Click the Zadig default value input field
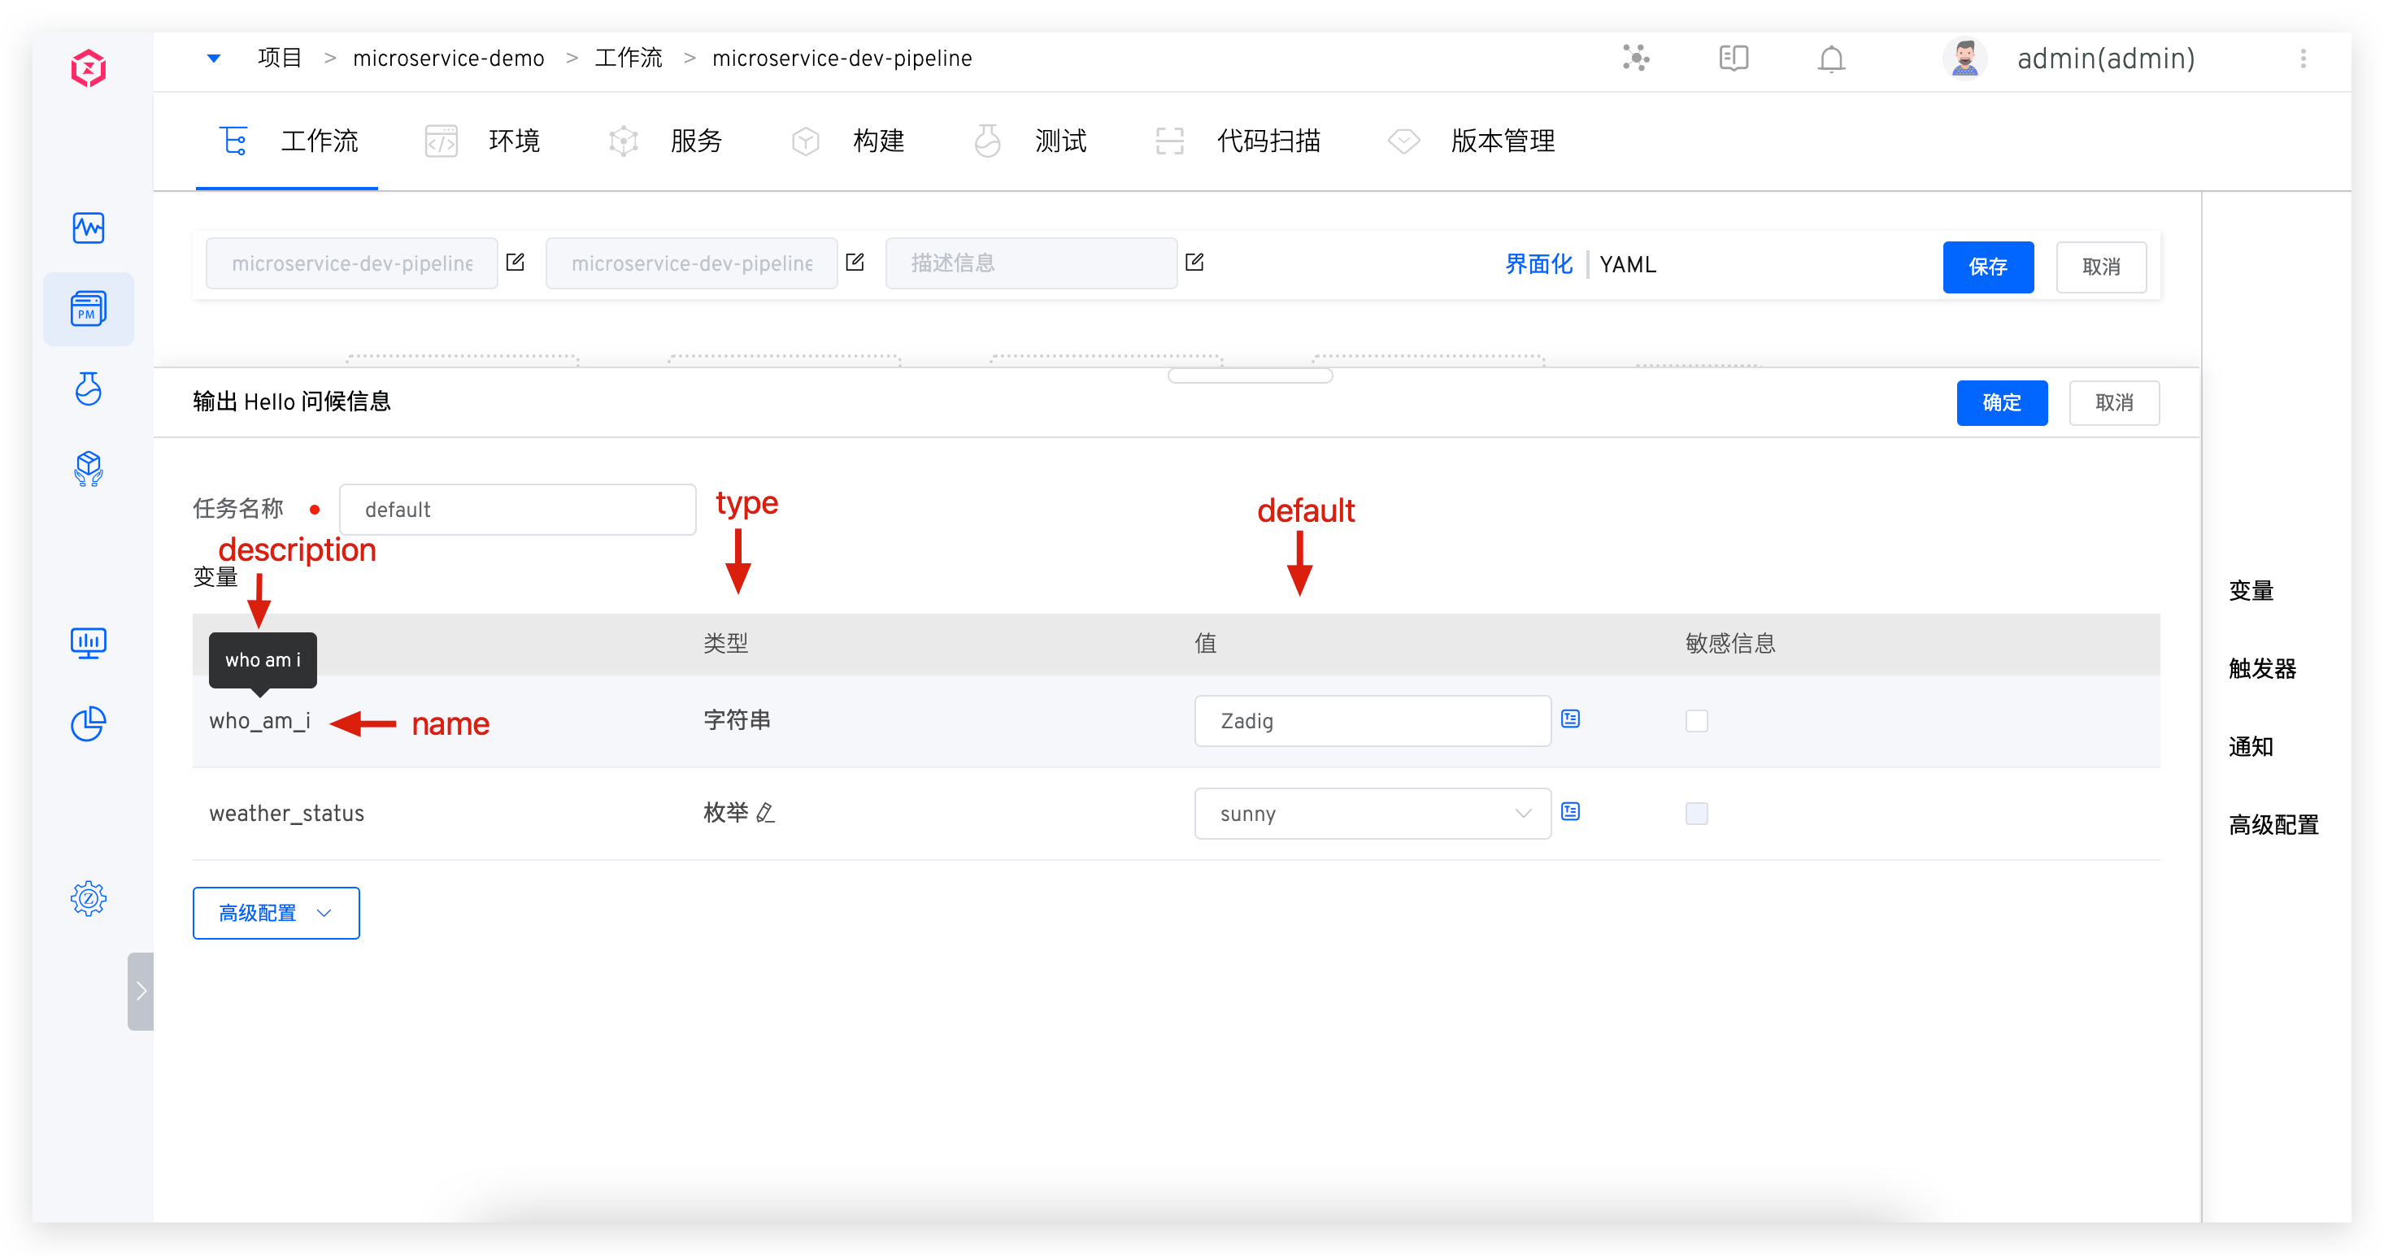 [x=1372, y=720]
